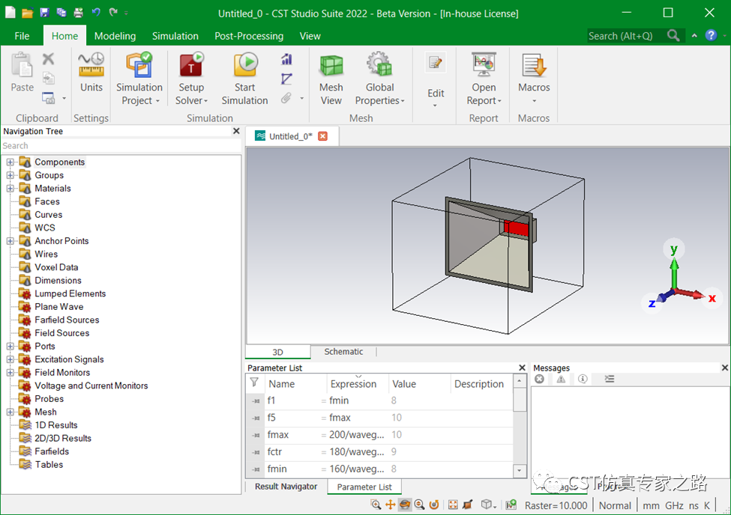Screen dimensions: 731x515
Task: Select the rubber-band zoom tool in status bar
Action: pyautogui.click(x=376, y=505)
